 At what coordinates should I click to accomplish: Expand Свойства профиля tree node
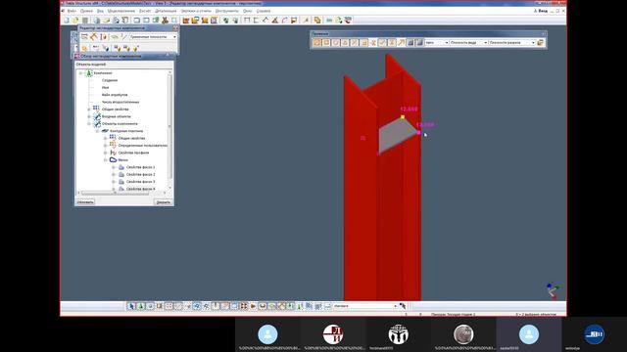106,153
